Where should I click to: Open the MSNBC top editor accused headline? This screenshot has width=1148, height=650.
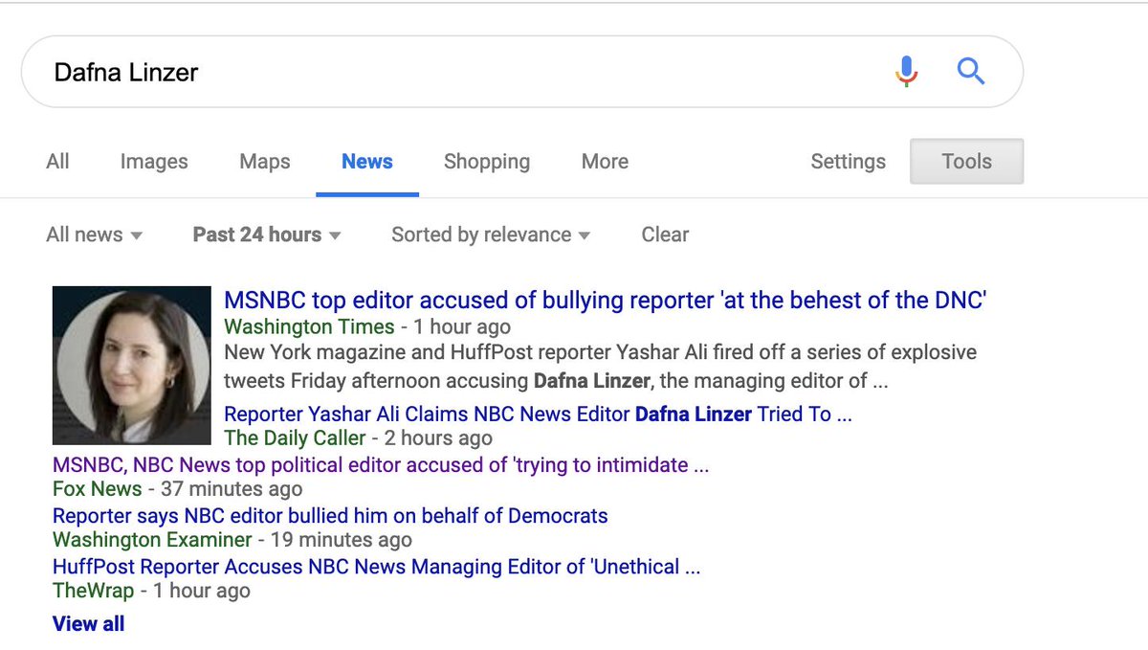(x=605, y=301)
